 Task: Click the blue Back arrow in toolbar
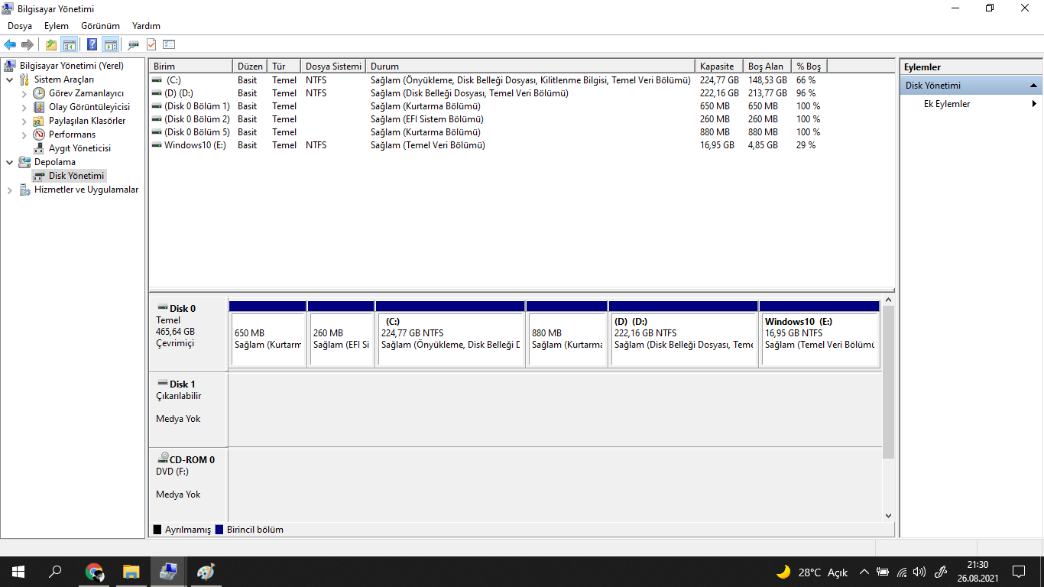[x=10, y=44]
